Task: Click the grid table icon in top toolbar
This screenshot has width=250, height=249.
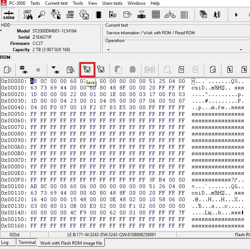Action: coord(156,15)
